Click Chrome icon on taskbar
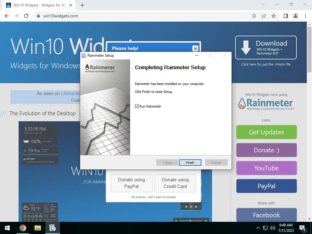Screen dimensions: 312x234 coord(23,228)
